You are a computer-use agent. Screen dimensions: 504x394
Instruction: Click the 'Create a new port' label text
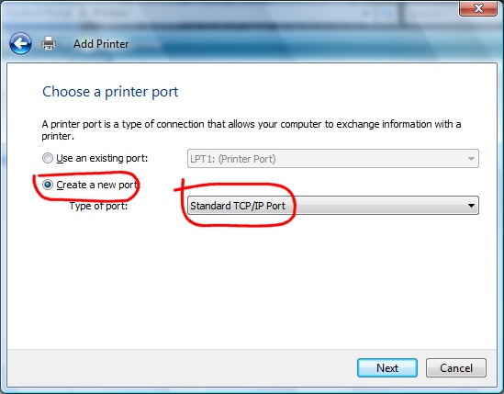[97, 185]
